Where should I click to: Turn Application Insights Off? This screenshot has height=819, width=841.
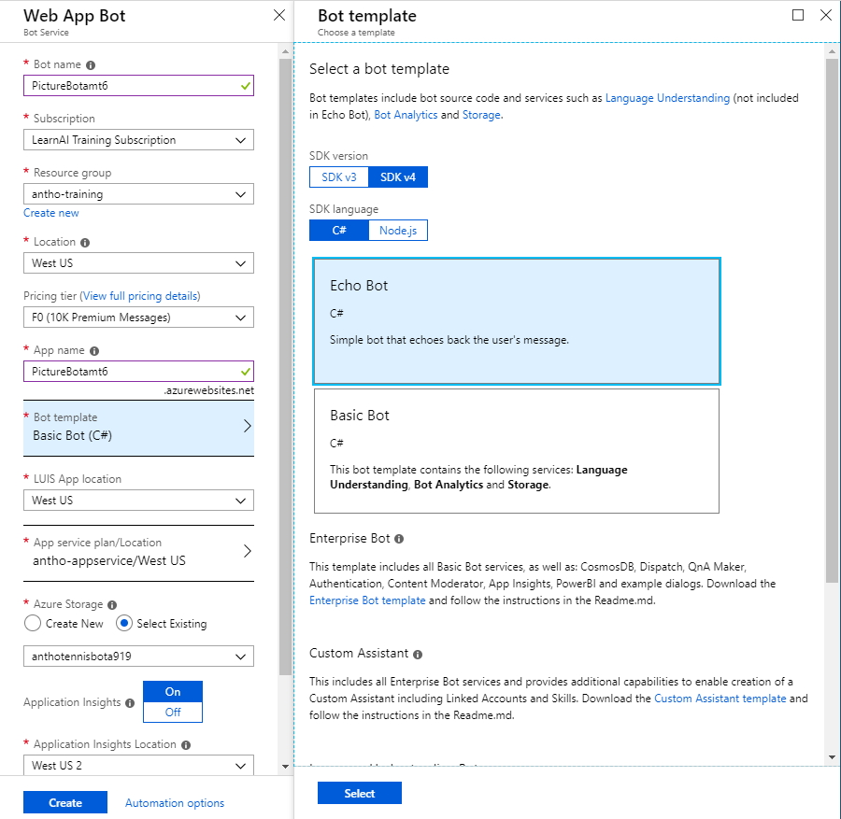pos(172,713)
